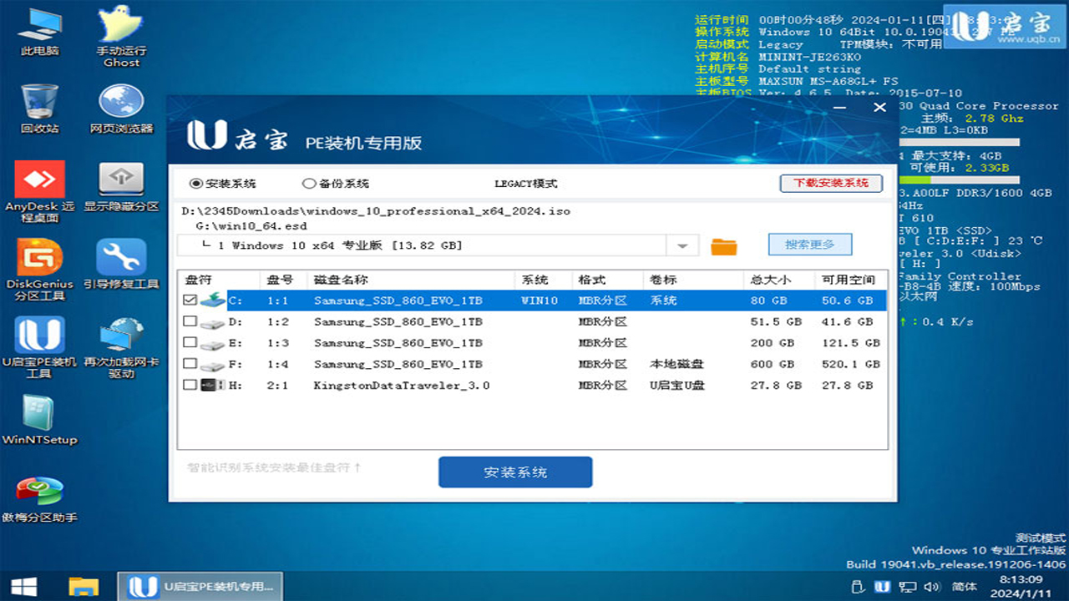Viewport: 1069px width, 601px height.
Task: Open the orange folder browser icon
Action: click(725, 245)
